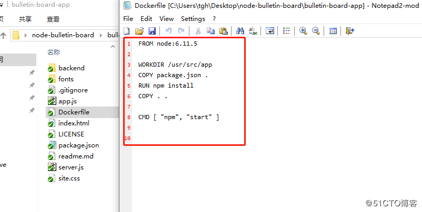Click the Replace text icon

click(253, 31)
